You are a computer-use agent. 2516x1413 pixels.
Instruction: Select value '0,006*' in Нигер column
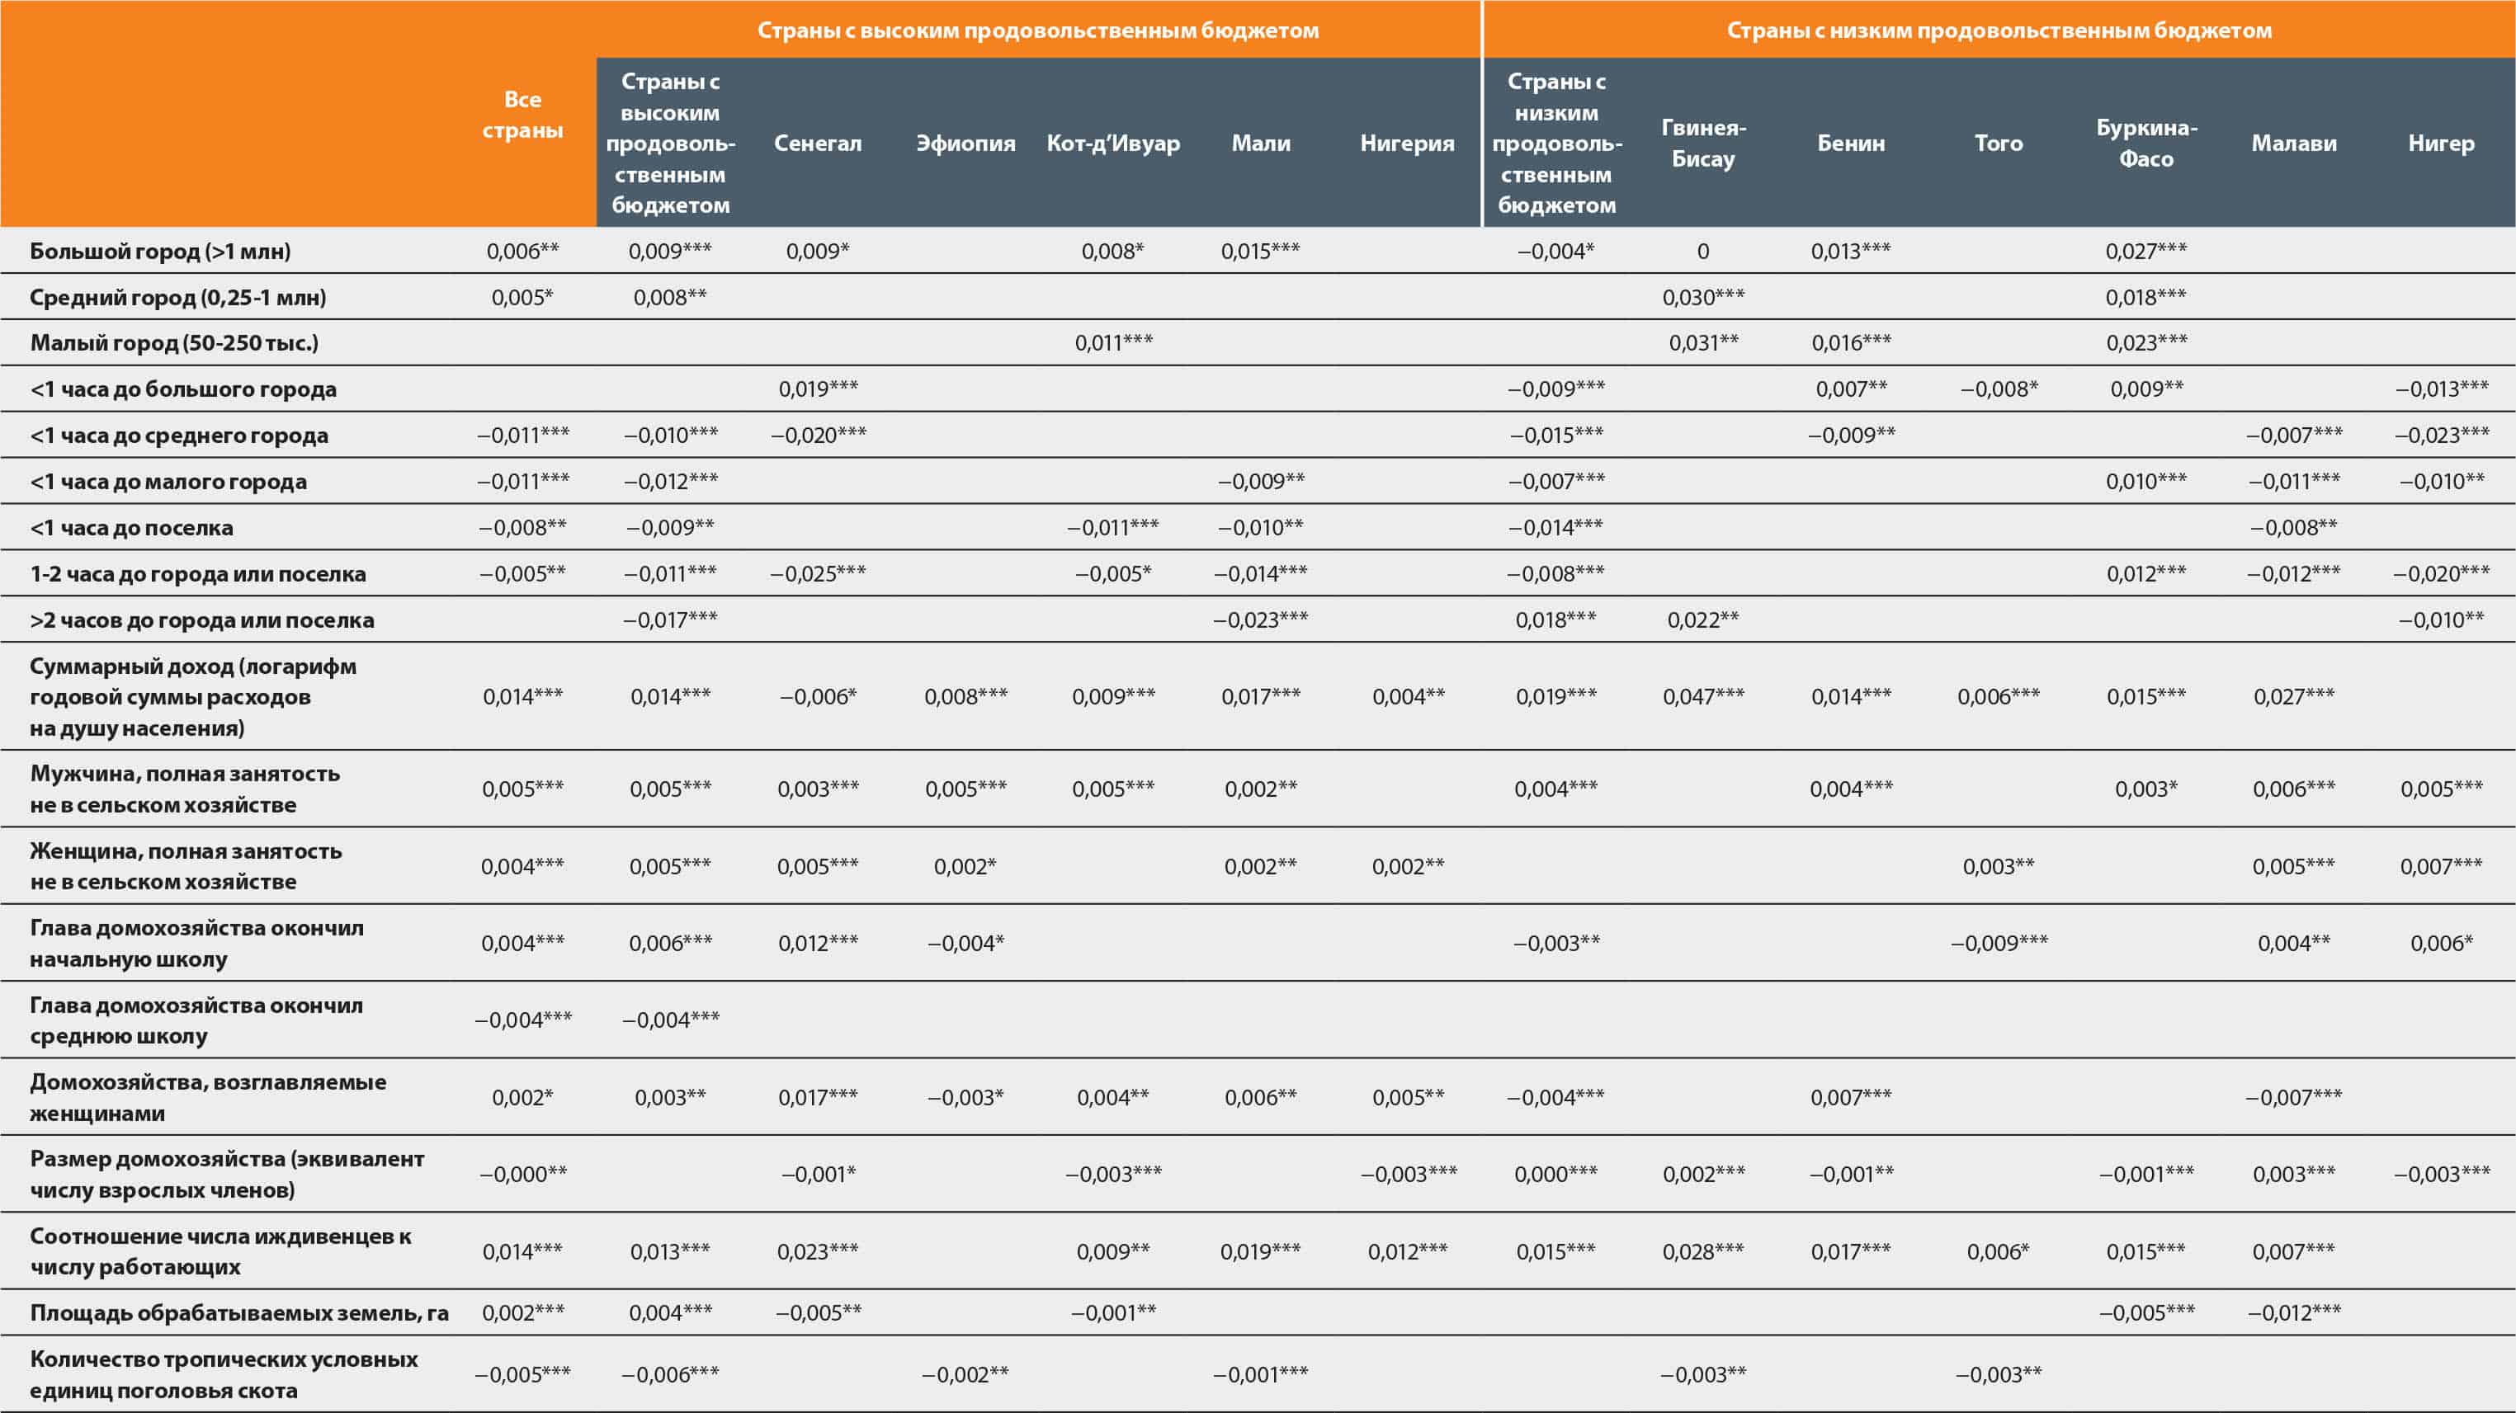[2441, 944]
